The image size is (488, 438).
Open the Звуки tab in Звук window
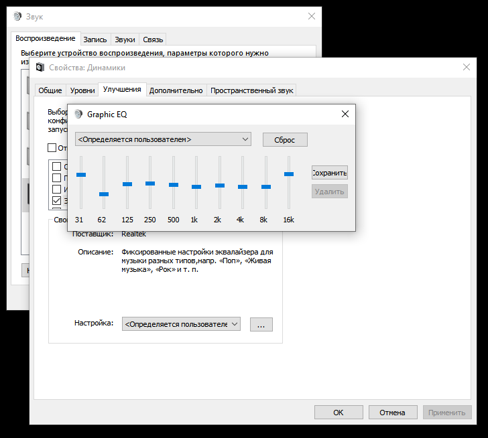125,40
